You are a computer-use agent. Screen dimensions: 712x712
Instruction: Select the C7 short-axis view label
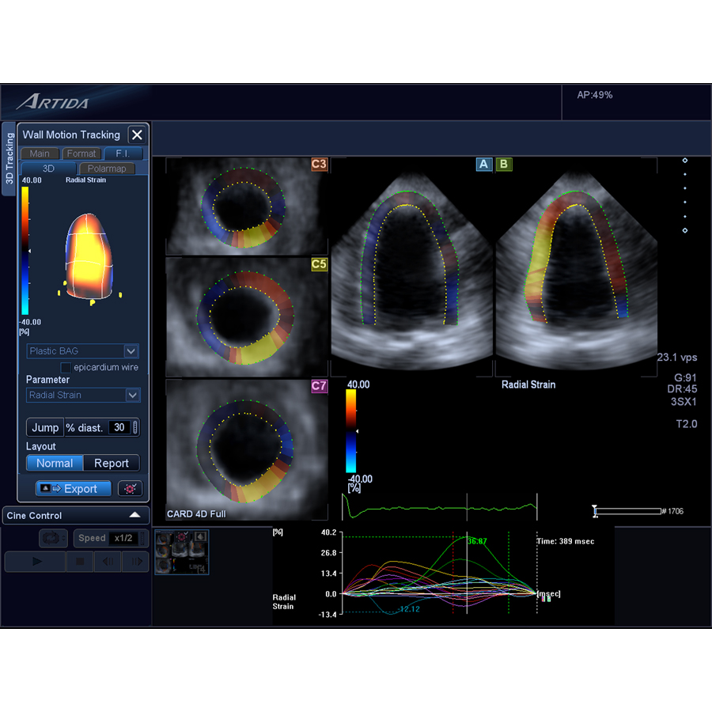pyautogui.click(x=319, y=386)
